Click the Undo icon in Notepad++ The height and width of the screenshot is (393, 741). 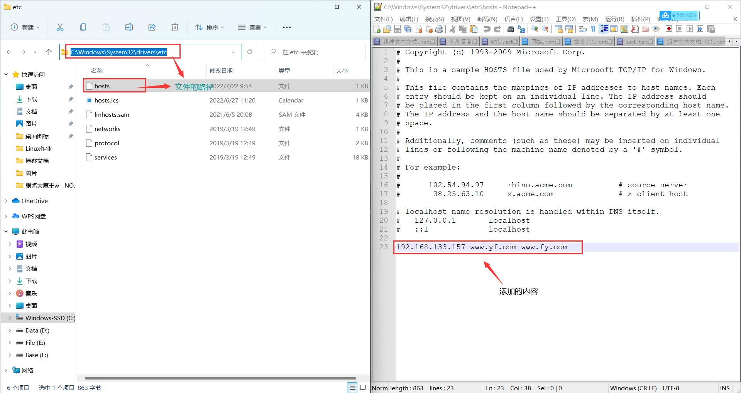tap(487, 29)
